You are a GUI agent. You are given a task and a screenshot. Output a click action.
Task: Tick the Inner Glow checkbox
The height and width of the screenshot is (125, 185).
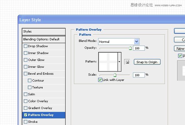[x=25, y=67]
